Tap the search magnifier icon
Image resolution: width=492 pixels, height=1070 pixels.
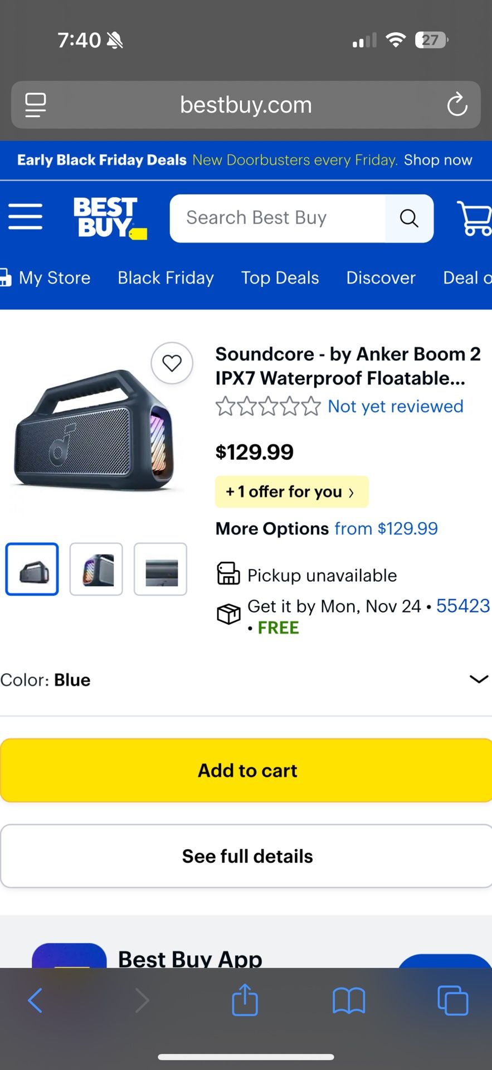[410, 218]
